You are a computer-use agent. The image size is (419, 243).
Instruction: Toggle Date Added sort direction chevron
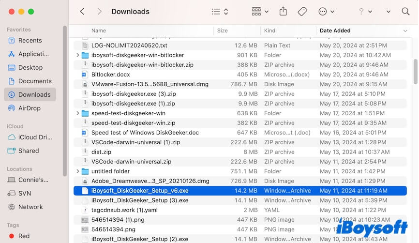point(405,31)
